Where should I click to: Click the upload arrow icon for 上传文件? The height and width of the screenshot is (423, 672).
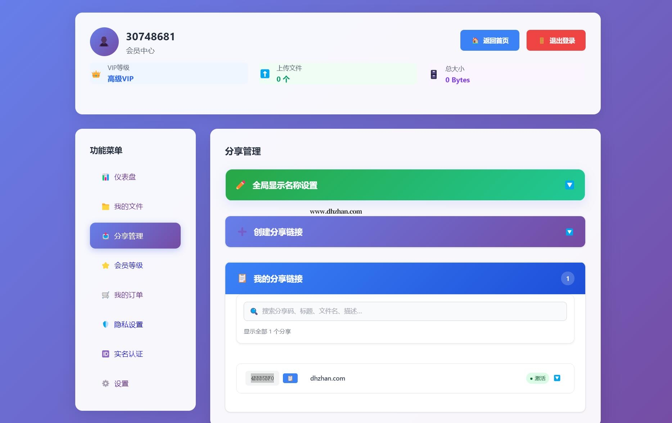pos(265,74)
